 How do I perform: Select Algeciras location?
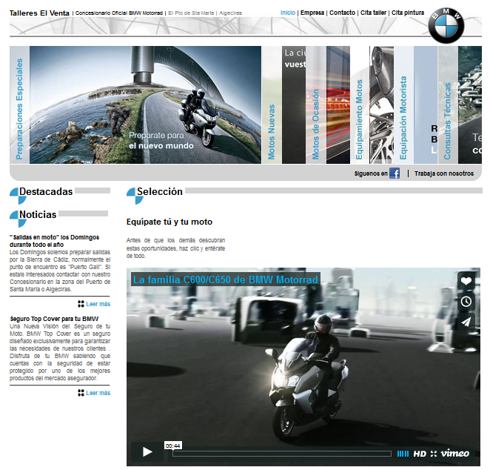(230, 13)
